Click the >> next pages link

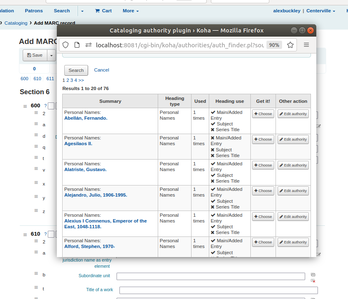pyautogui.click(x=81, y=80)
